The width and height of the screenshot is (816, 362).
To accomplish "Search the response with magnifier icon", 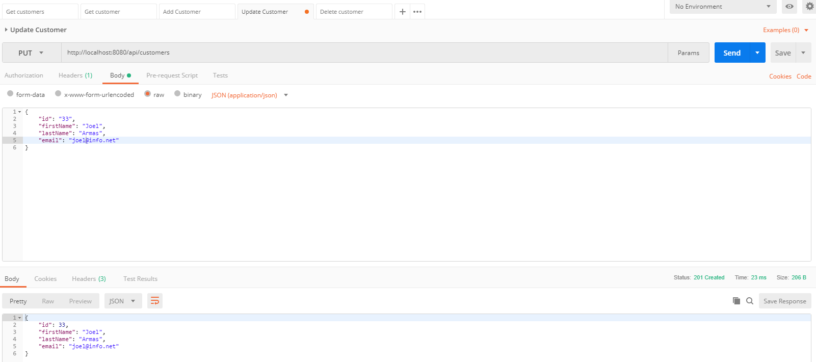I will click(750, 301).
